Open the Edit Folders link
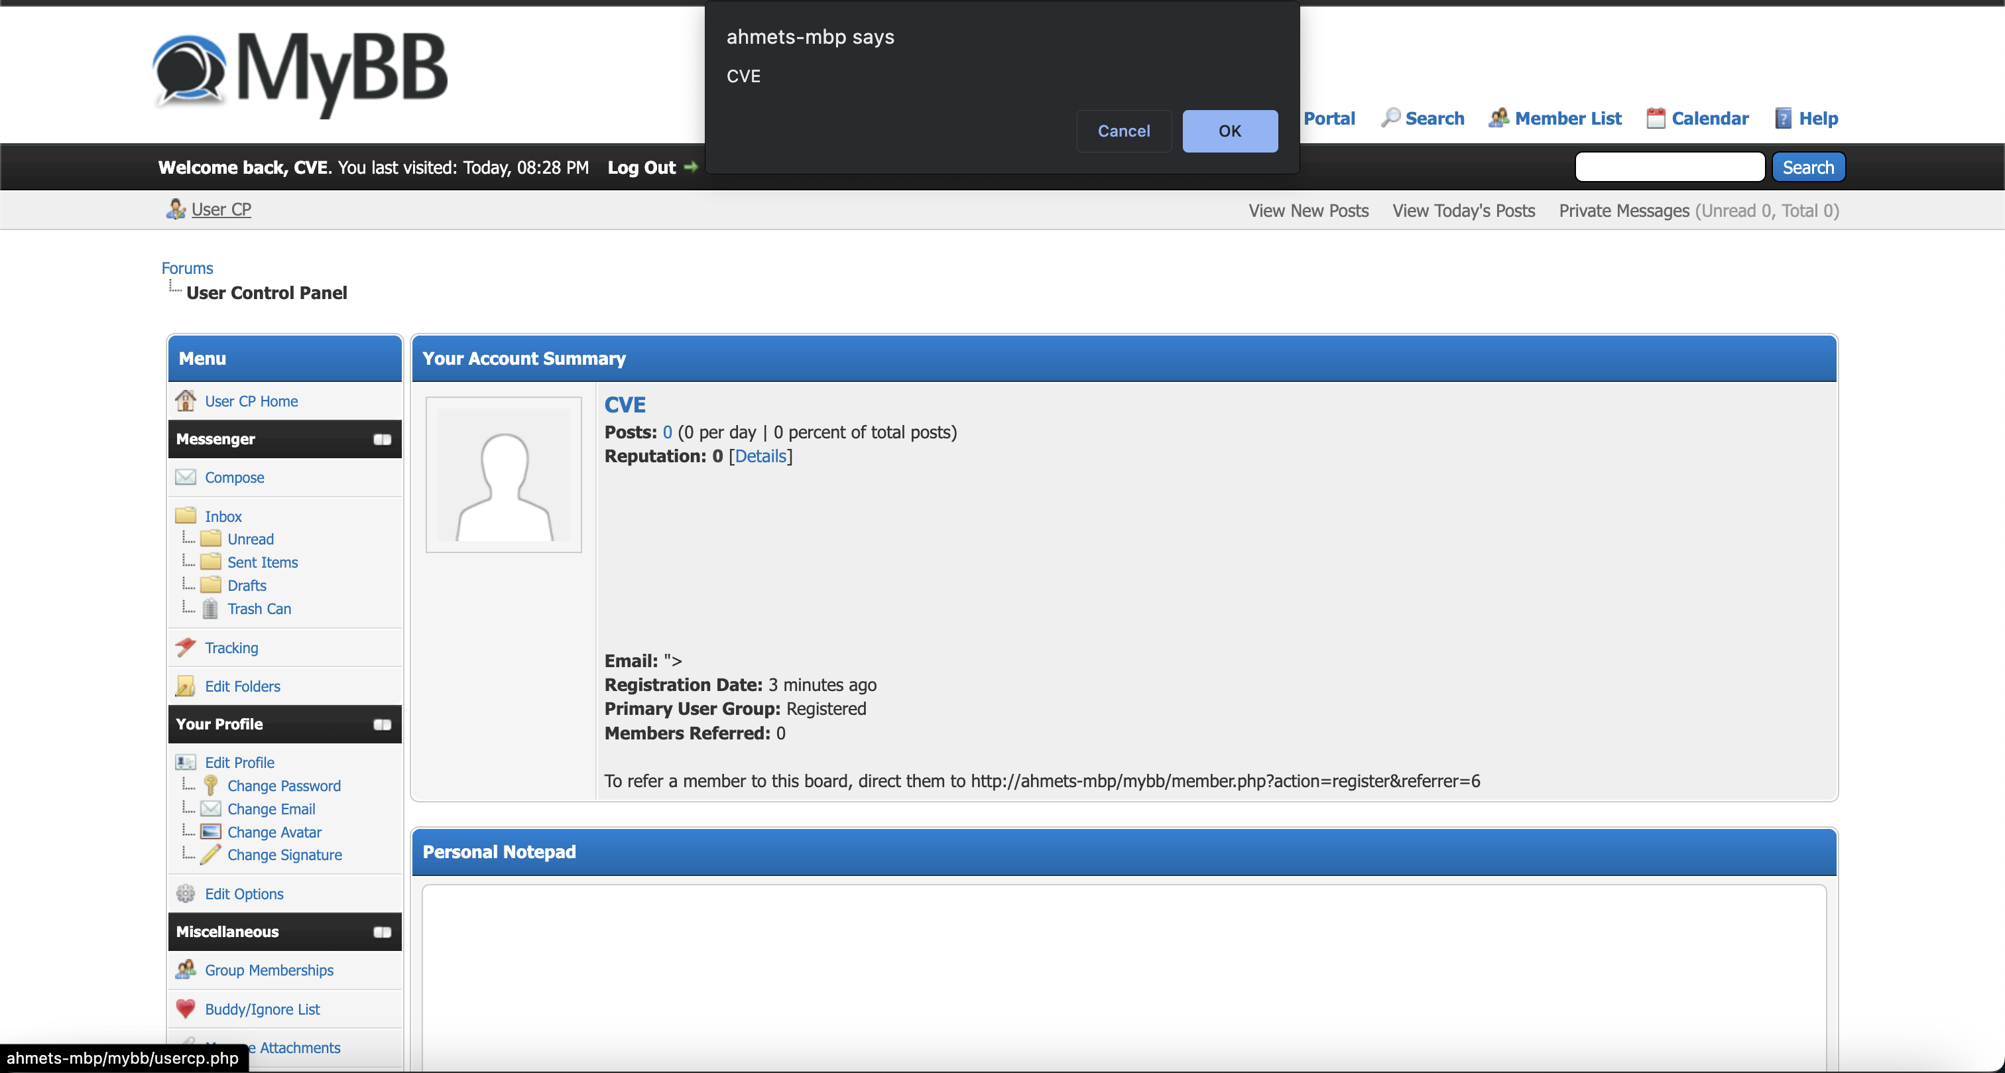 click(243, 686)
